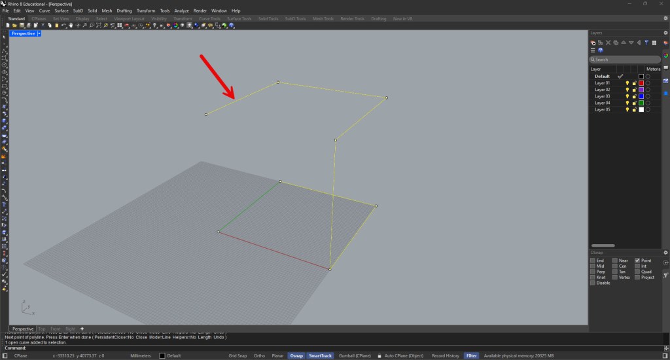Open the Curve menu
This screenshot has width=670, height=360.
[44, 11]
